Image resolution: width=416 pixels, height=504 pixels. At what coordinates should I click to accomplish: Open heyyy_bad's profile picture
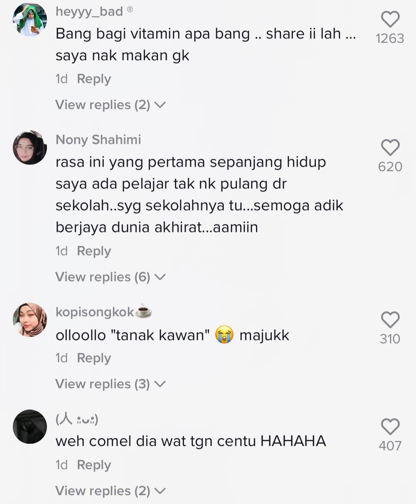30,19
